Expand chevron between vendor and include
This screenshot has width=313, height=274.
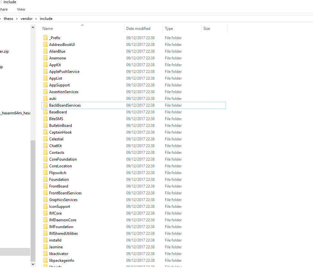click(x=36, y=19)
